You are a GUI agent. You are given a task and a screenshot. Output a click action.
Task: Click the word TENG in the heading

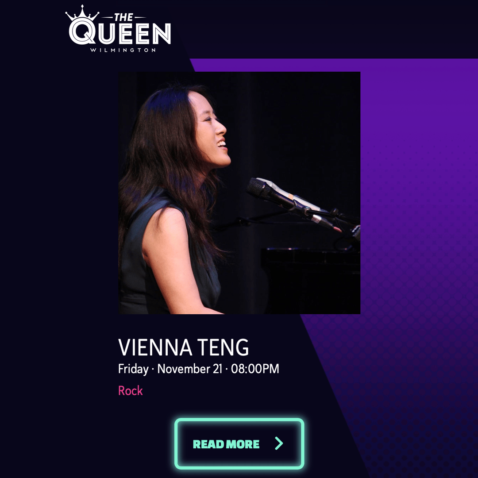224,347
